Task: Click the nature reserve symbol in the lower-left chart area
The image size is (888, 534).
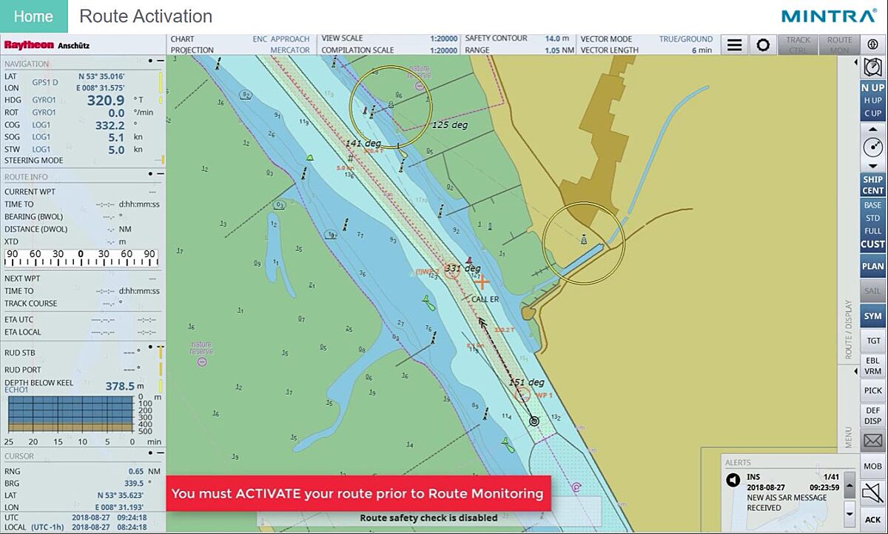Action: click(x=202, y=361)
